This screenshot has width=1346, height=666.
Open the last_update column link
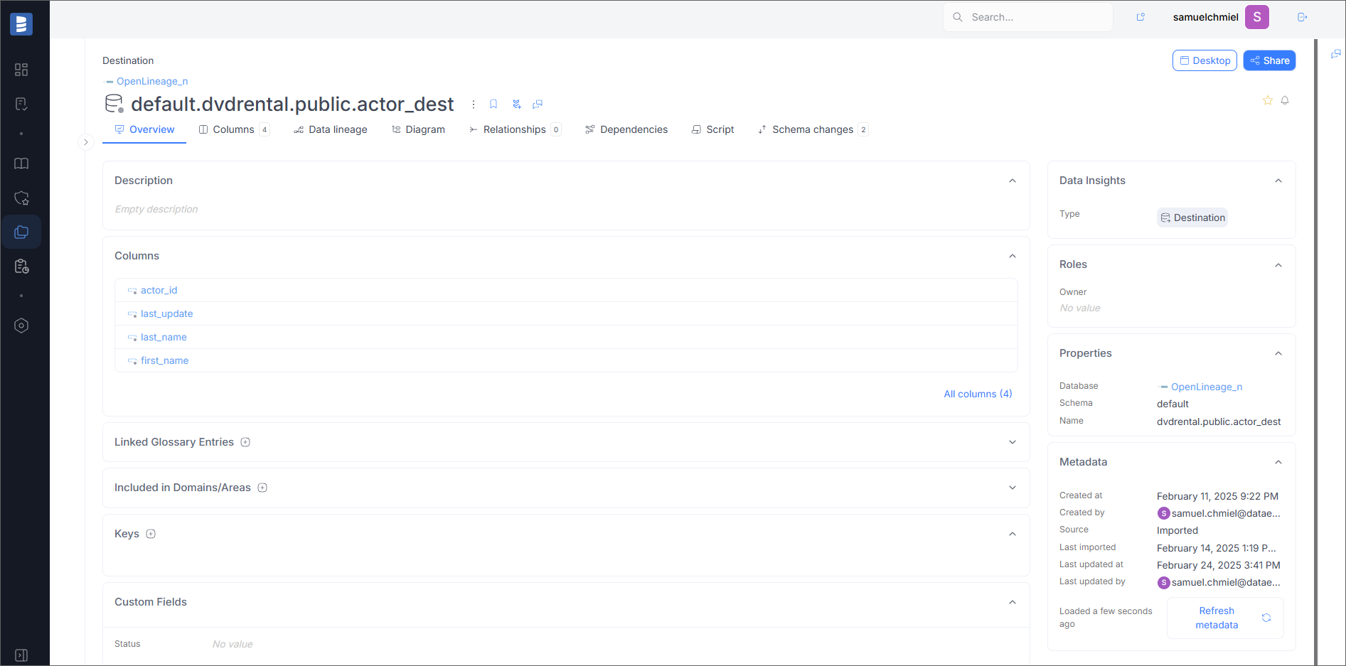point(166,313)
